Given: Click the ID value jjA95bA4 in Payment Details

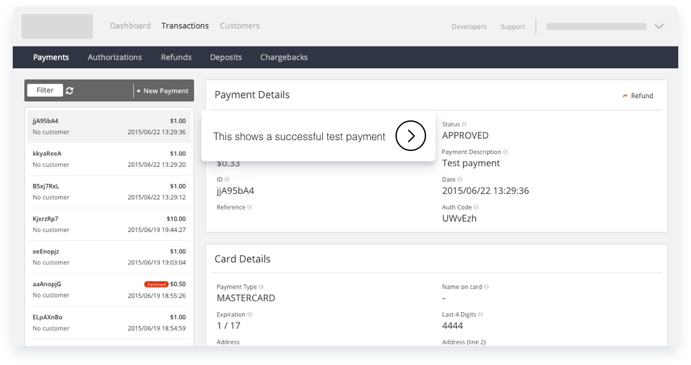Looking at the screenshot, I should tap(236, 191).
